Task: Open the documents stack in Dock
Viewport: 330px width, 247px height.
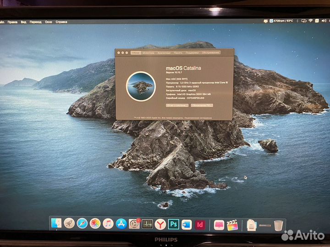Action: tap(252, 226)
